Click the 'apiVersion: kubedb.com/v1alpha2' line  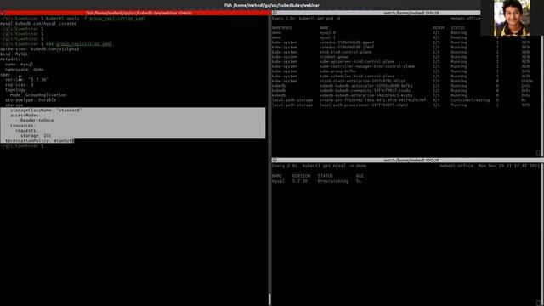[x=40, y=49]
